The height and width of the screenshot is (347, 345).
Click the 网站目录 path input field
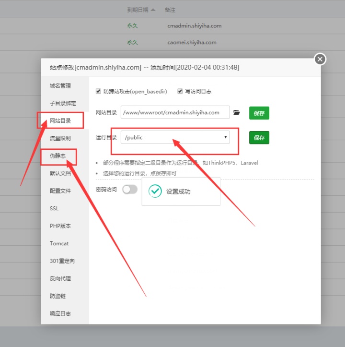[175, 112]
